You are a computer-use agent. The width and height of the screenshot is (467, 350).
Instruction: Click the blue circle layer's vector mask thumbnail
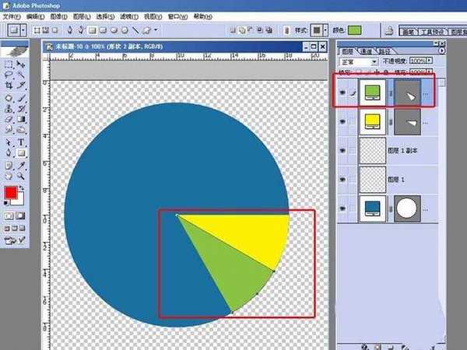coord(407,208)
